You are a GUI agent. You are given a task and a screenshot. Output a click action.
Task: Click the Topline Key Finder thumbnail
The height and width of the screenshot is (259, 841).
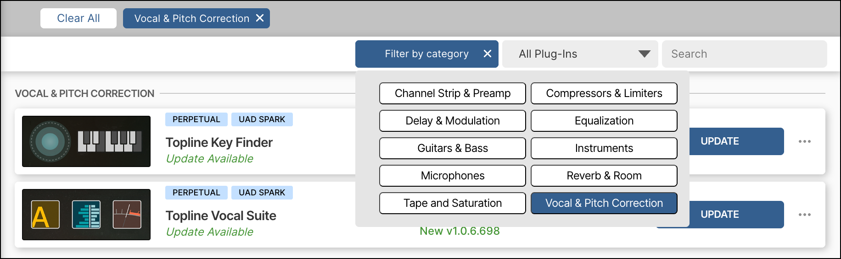point(86,141)
